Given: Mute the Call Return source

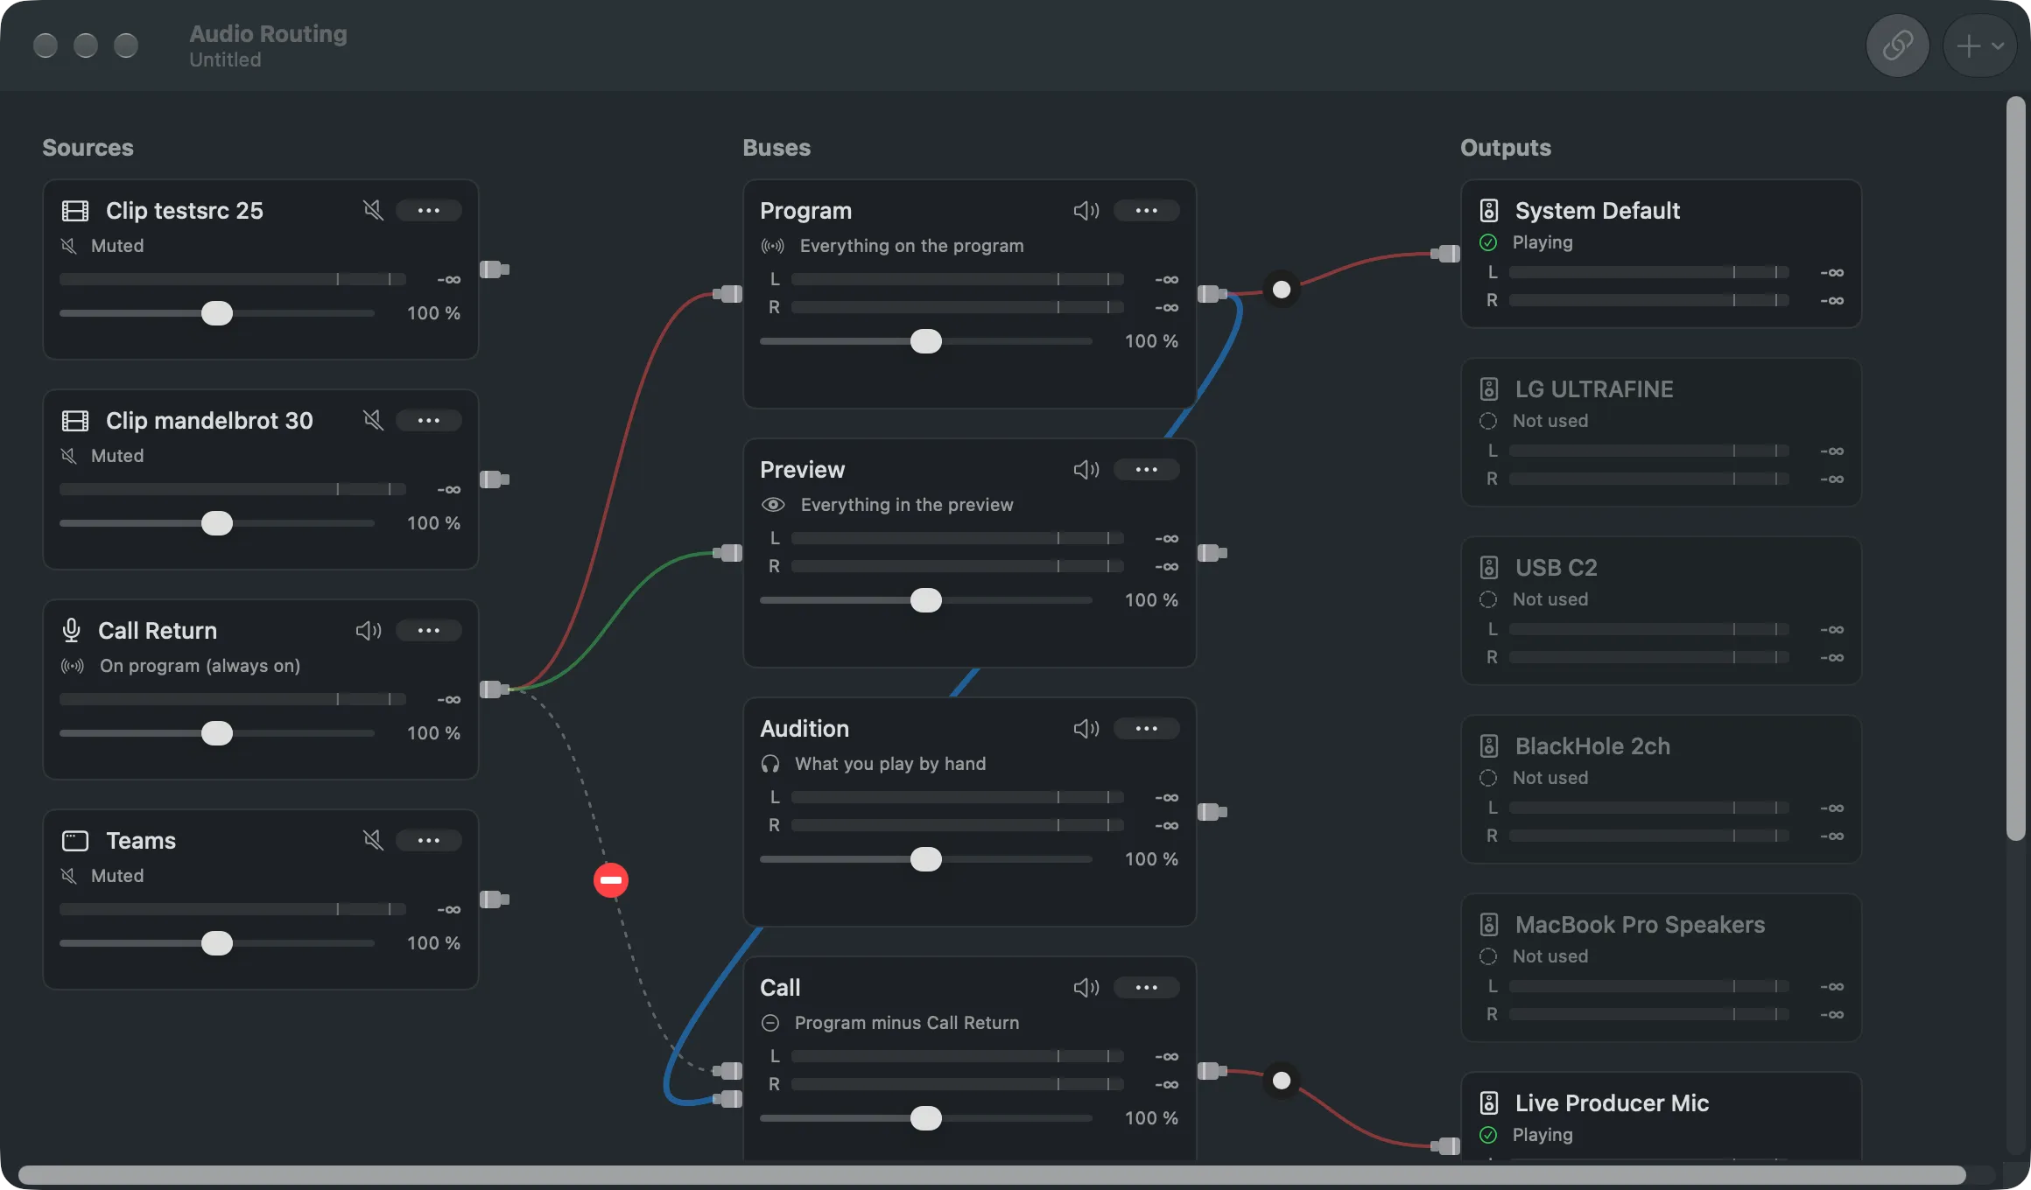Looking at the screenshot, I should tap(369, 630).
